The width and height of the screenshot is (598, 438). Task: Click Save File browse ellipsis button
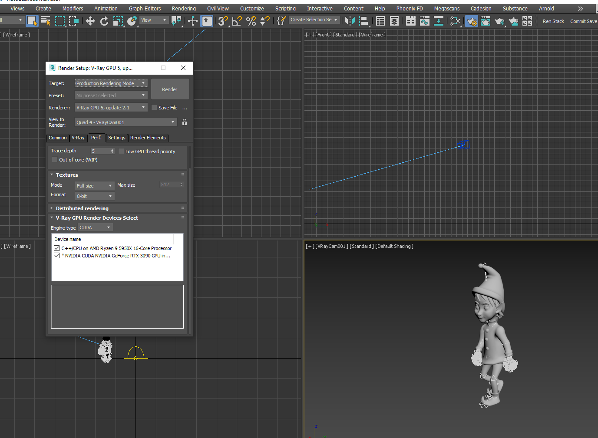[x=185, y=108]
